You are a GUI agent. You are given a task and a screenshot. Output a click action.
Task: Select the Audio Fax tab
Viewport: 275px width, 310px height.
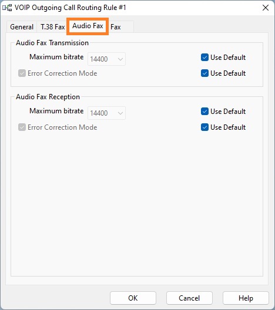click(x=88, y=26)
